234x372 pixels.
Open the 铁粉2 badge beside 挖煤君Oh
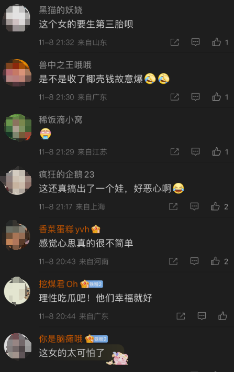click(96, 284)
